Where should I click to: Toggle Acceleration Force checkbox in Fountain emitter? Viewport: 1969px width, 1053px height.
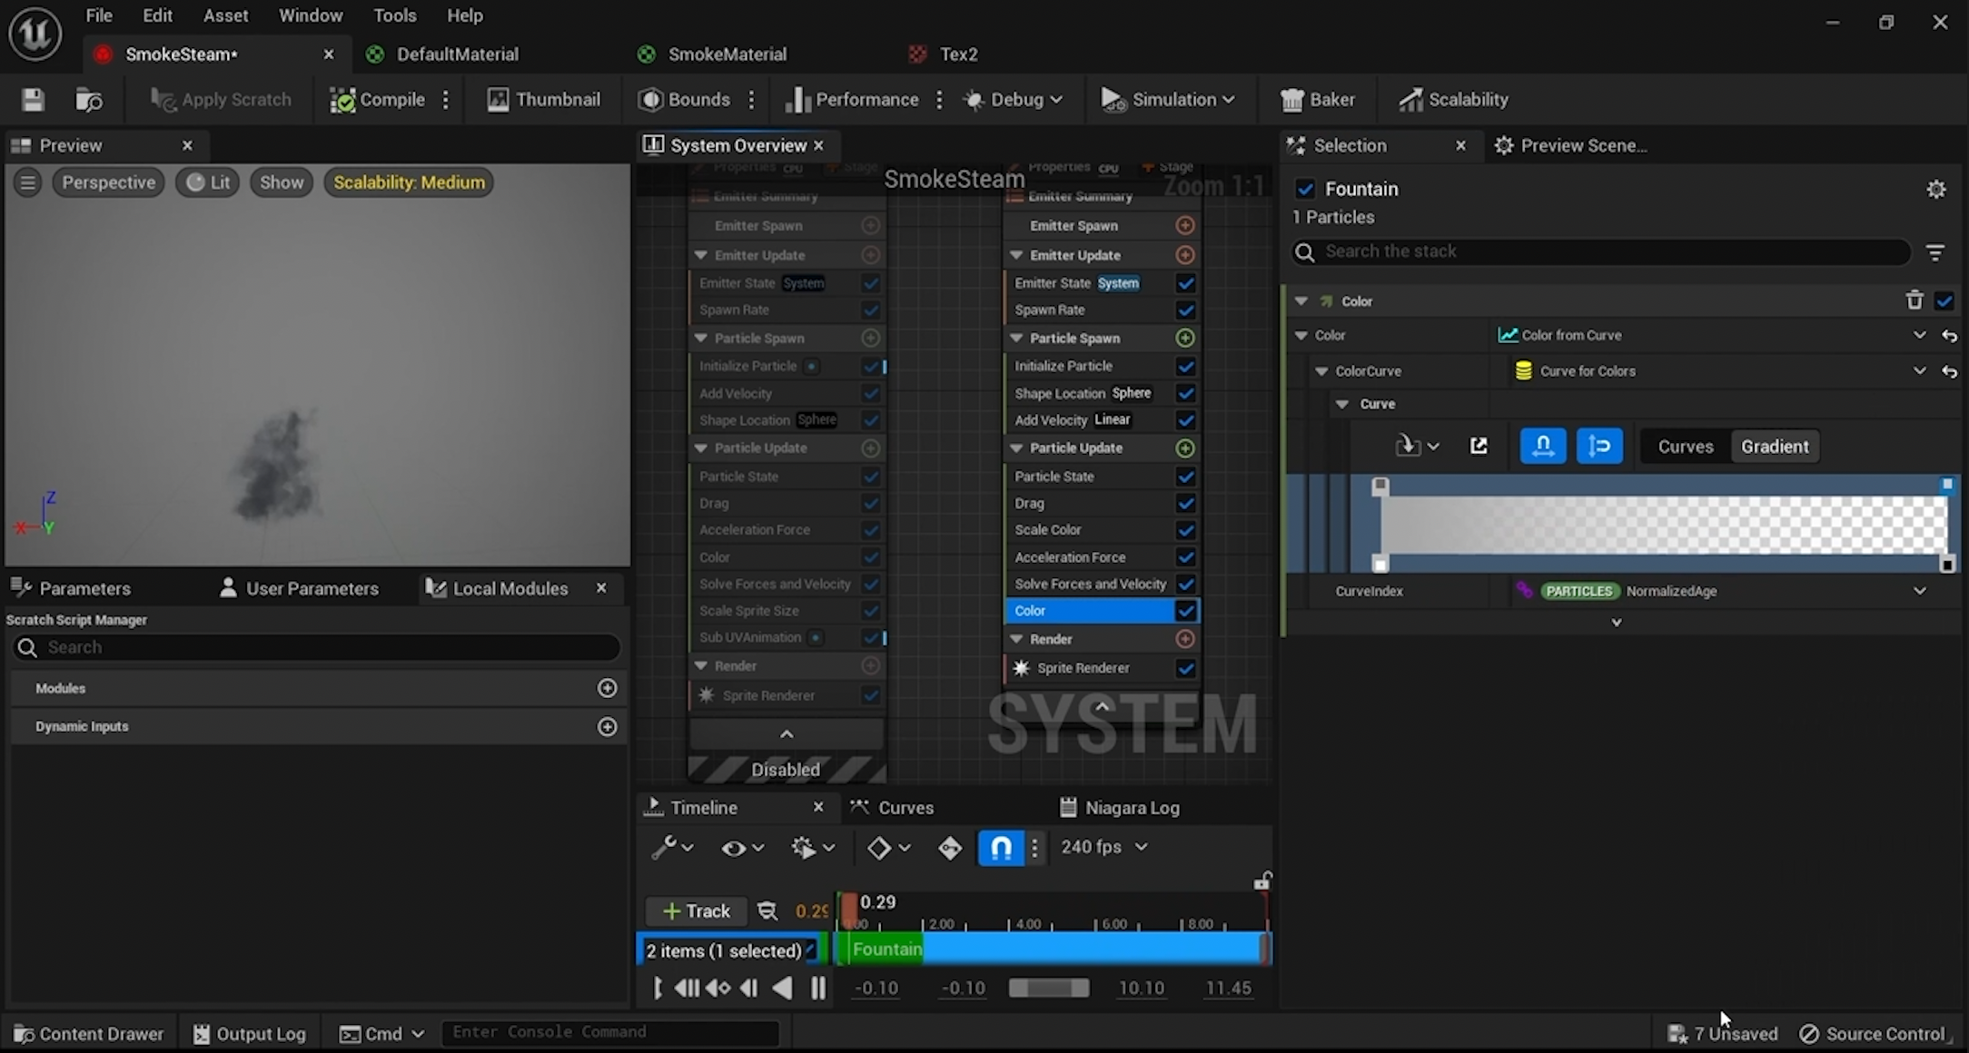point(1185,557)
